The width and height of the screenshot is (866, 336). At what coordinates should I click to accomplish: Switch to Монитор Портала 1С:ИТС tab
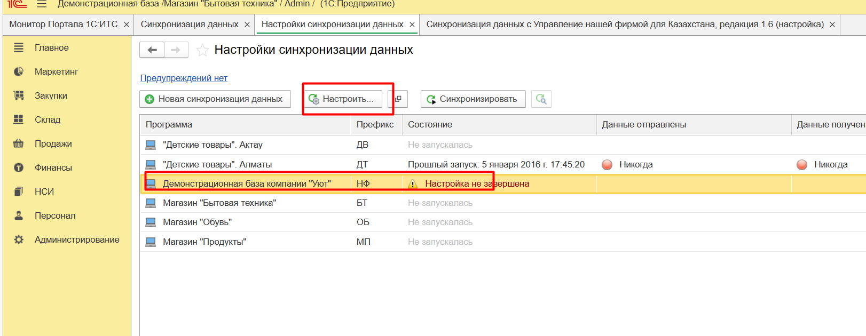tap(63, 25)
